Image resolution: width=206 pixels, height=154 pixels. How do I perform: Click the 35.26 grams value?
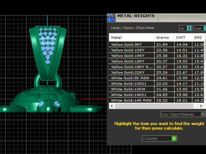point(162,72)
